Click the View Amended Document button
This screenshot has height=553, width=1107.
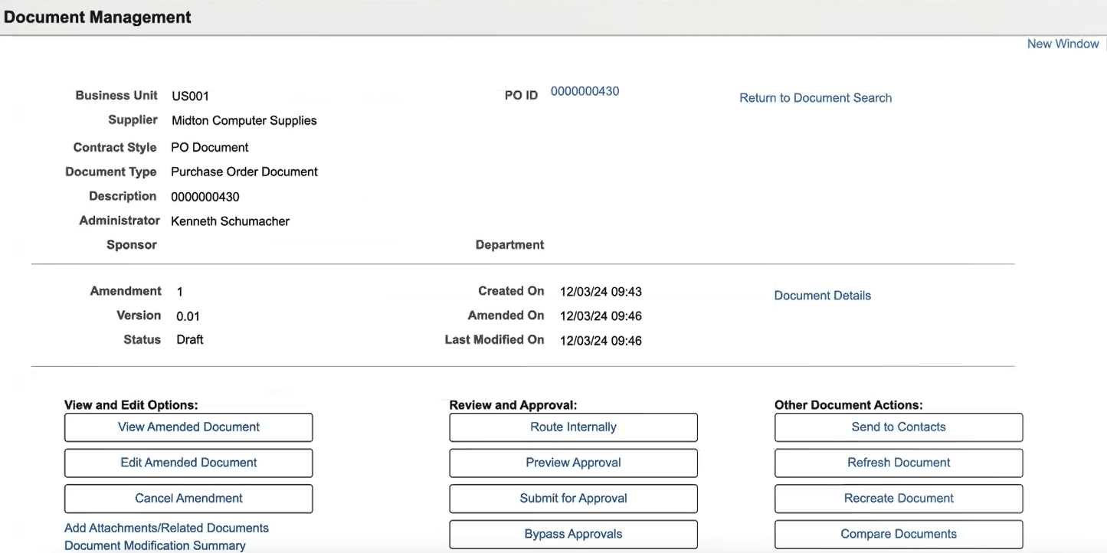(x=188, y=427)
